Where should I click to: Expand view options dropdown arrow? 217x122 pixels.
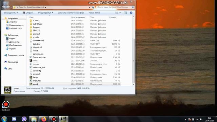tap(120, 13)
